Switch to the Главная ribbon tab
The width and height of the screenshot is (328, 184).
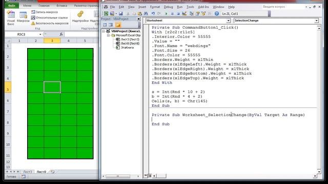[x=44, y=6]
